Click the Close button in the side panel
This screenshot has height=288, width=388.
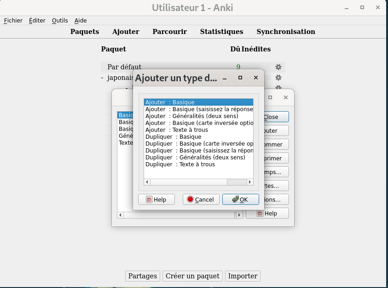point(274,117)
